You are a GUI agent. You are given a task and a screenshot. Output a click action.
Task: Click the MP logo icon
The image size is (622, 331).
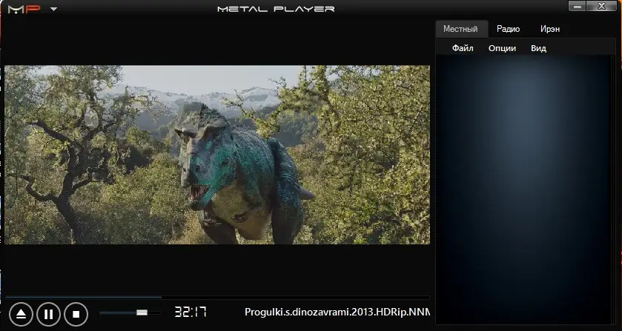point(24,9)
